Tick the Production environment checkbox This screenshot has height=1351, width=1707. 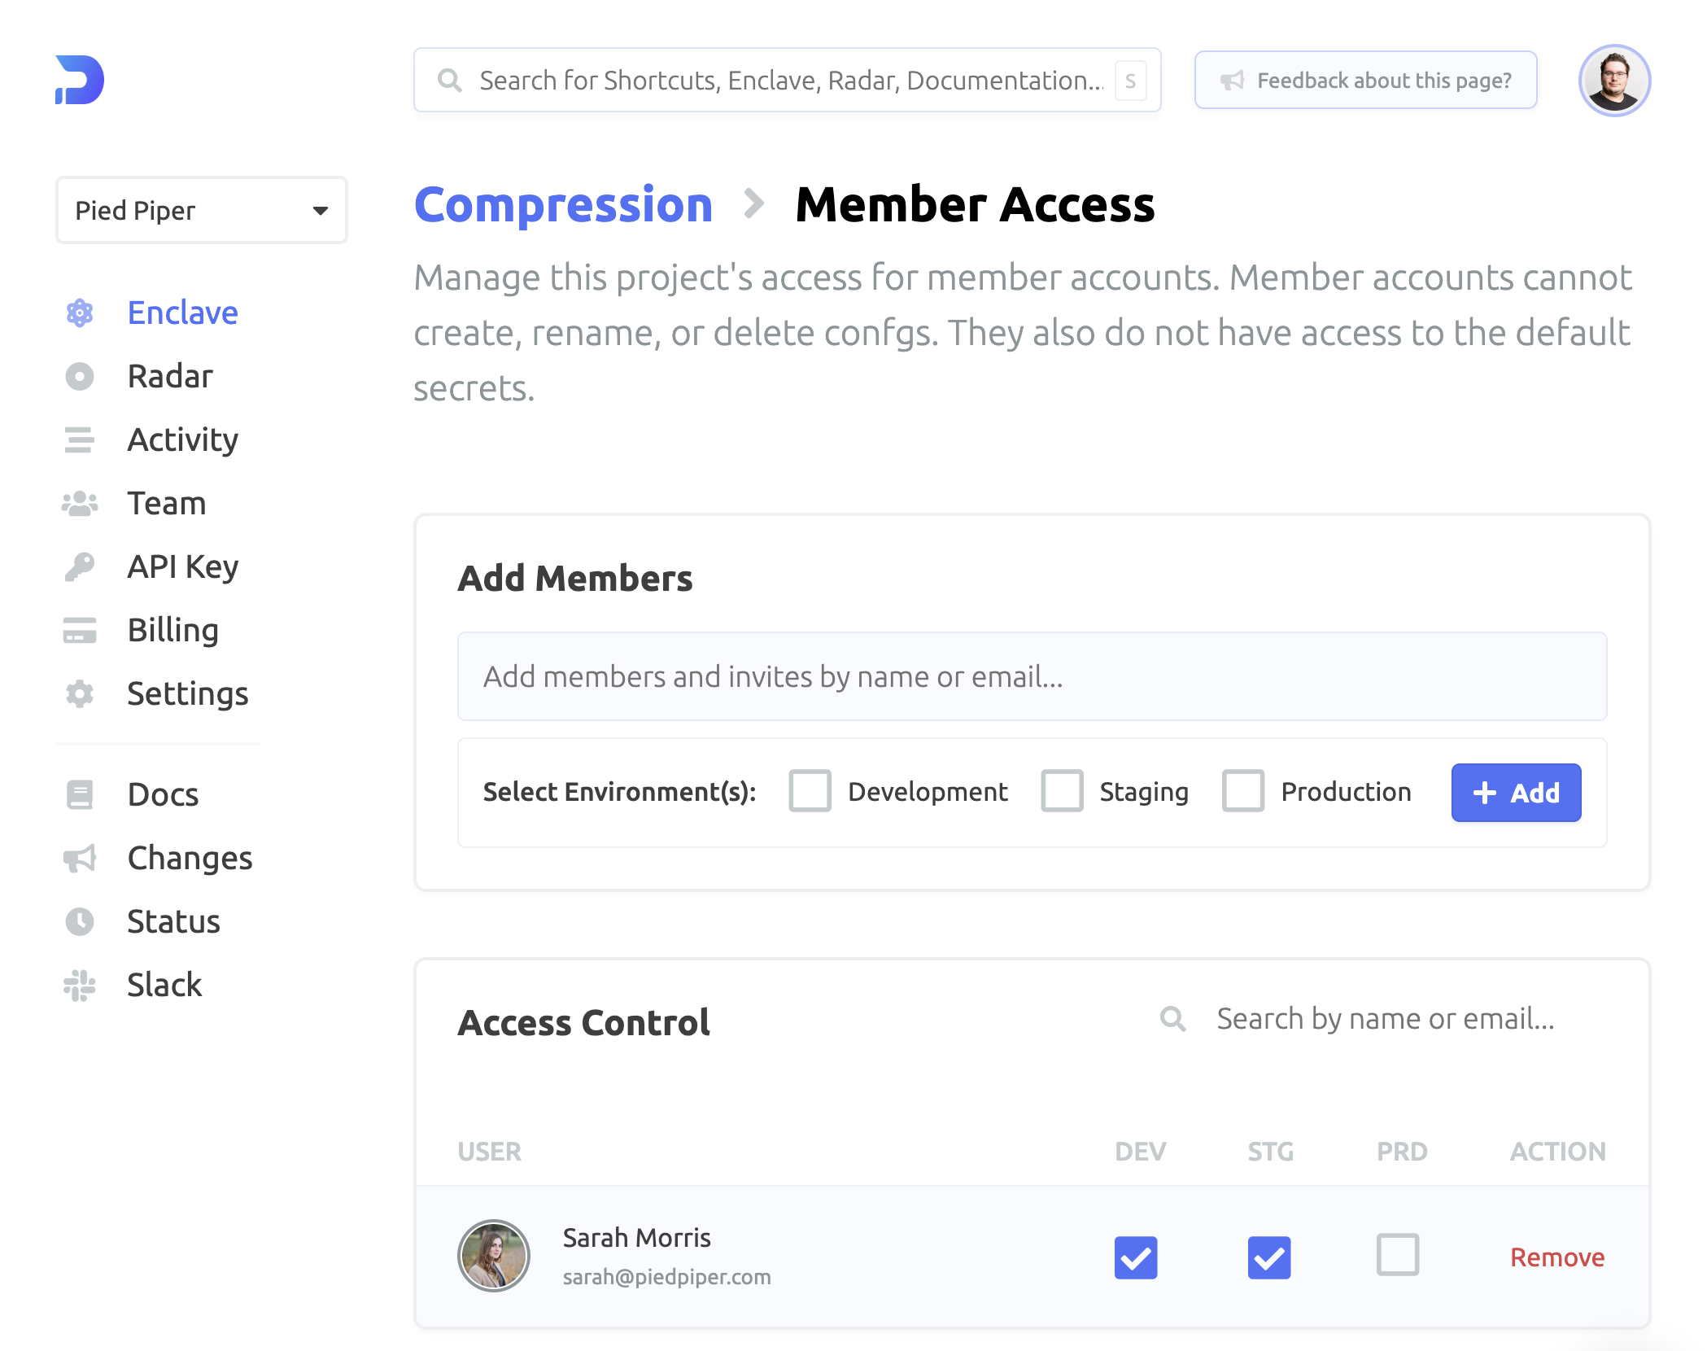coord(1242,791)
